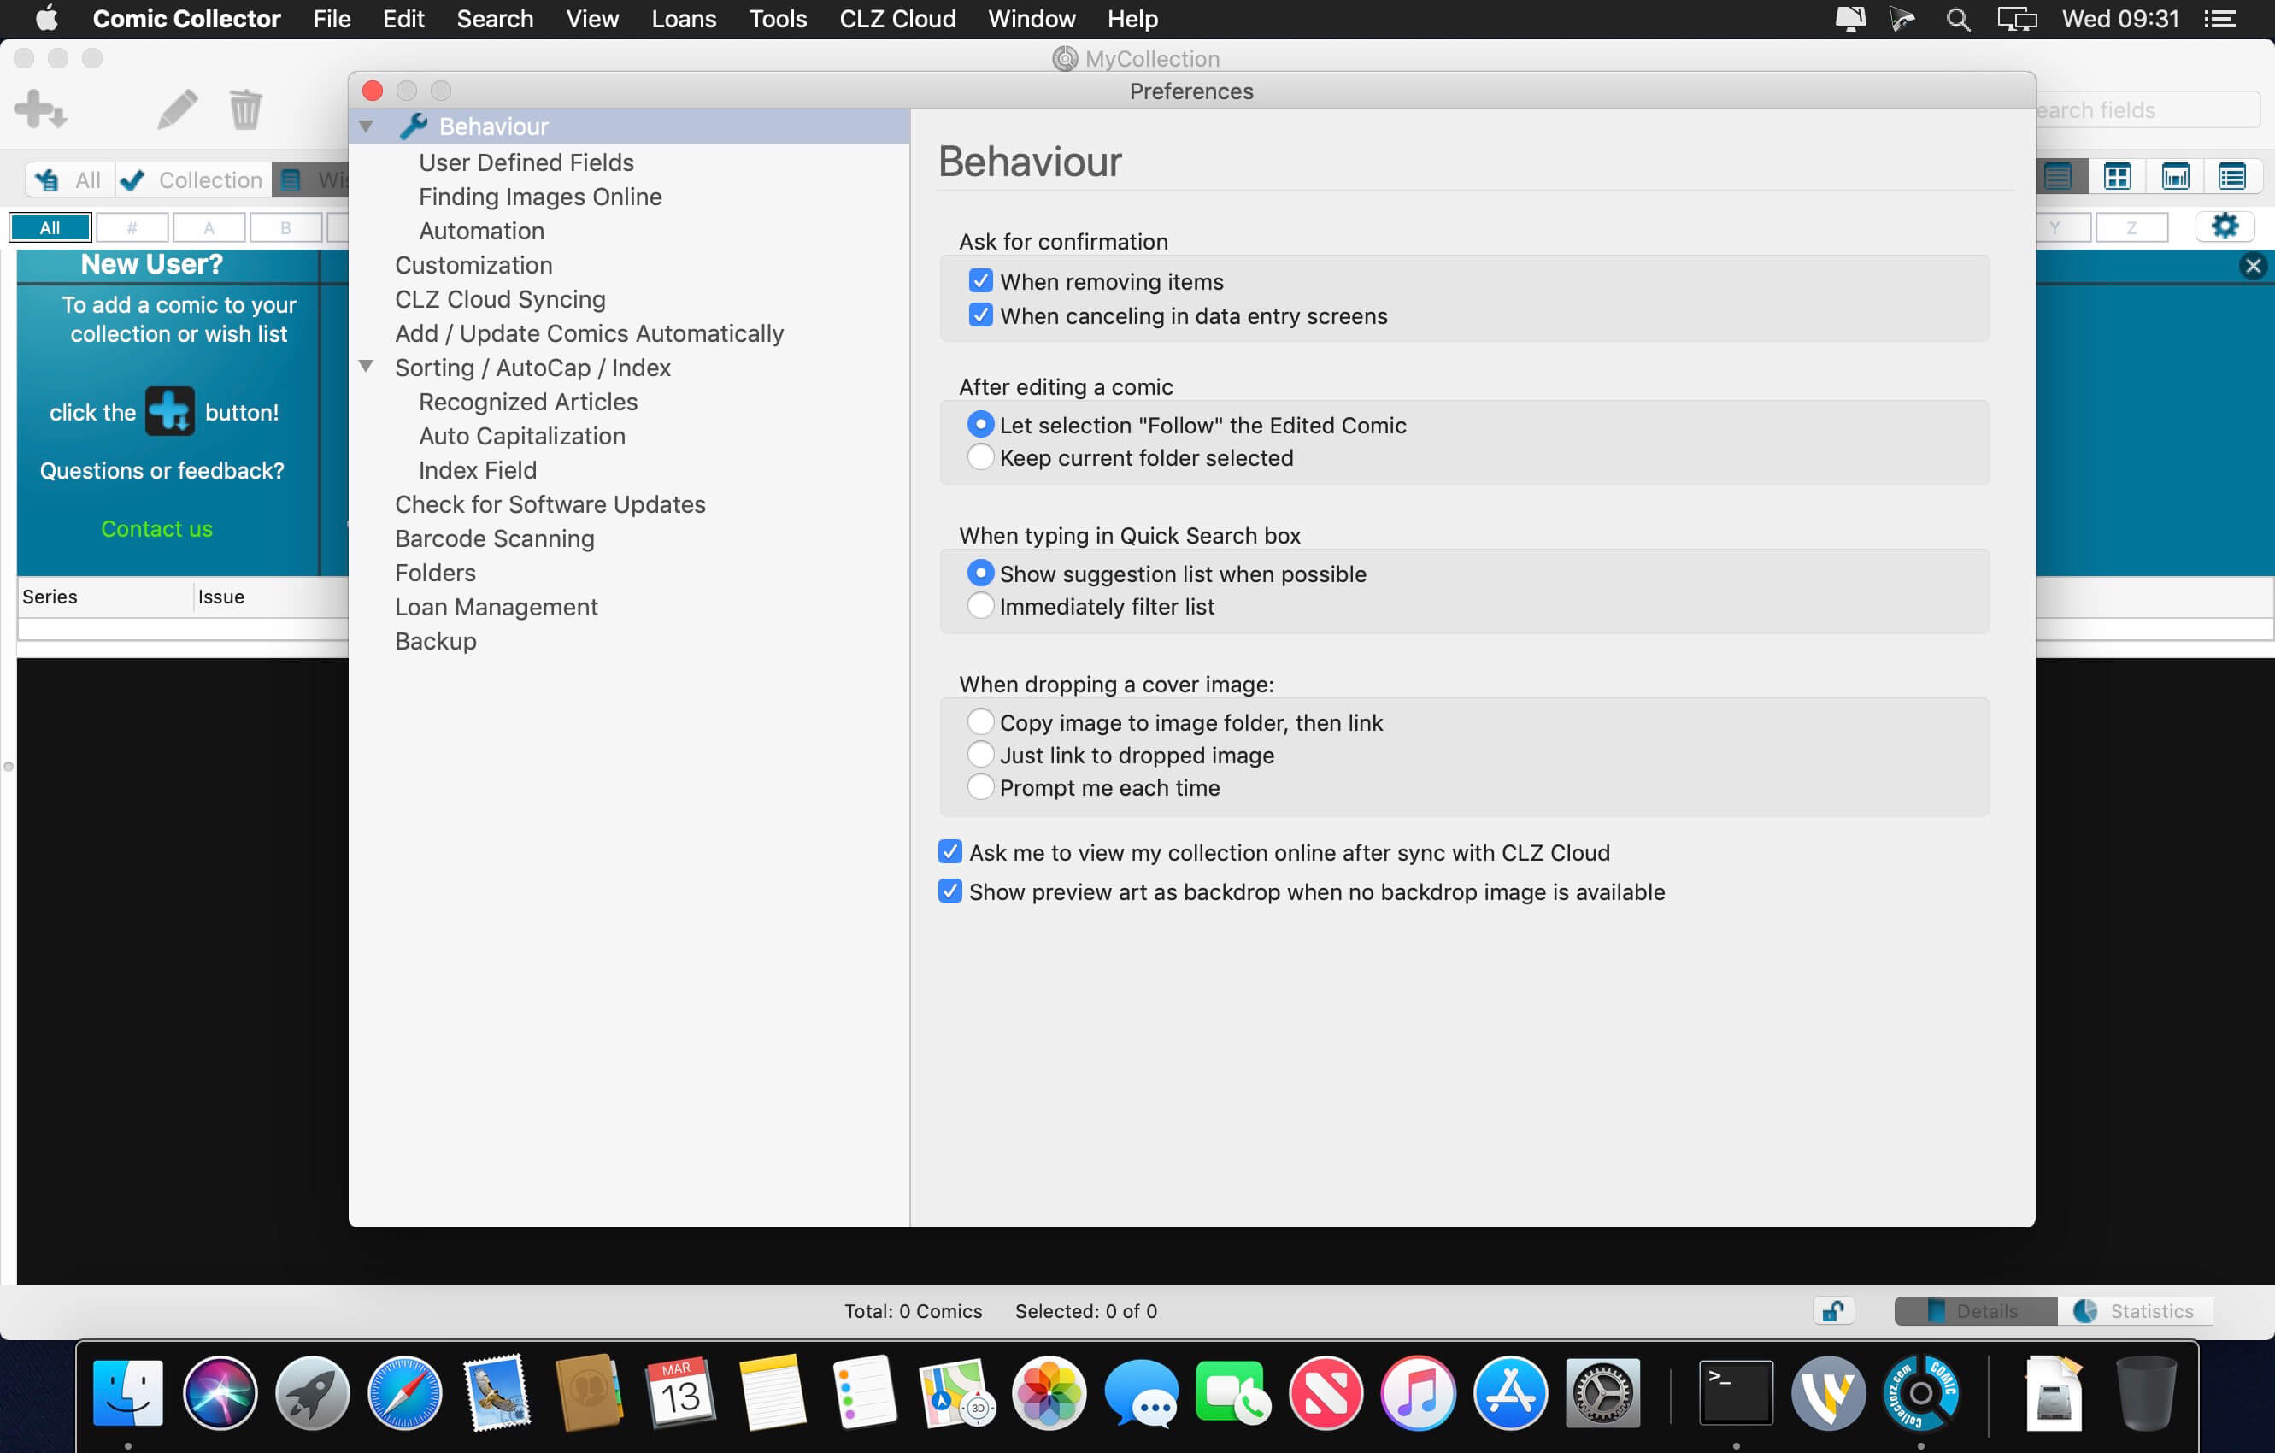Click the trash can Remove icon
This screenshot has height=1453, width=2275.
244,109
